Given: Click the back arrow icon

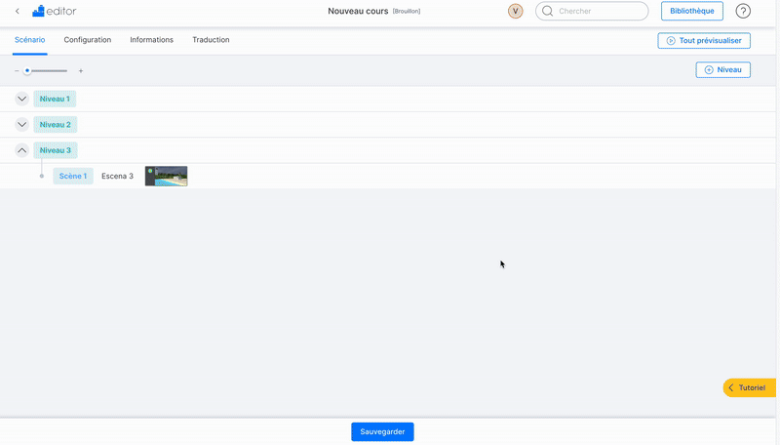Looking at the screenshot, I should click(18, 12).
